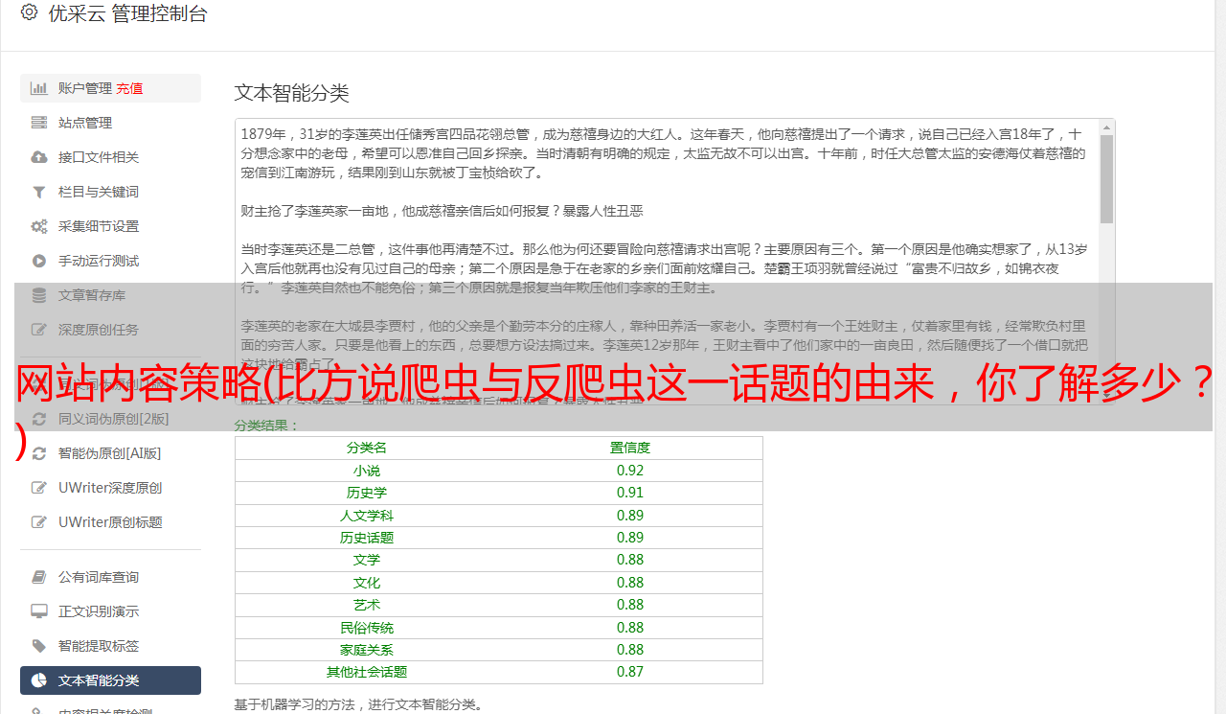
Task: Click the 分类结果 label
Action: (x=267, y=425)
